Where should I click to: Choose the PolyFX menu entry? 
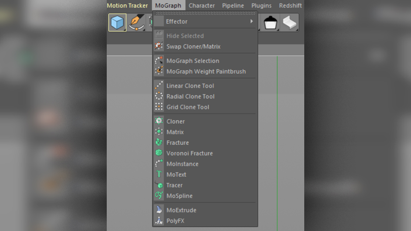point(205,220)
